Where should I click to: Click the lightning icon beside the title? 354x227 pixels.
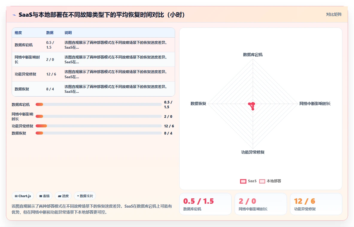(x=14, y=15)
